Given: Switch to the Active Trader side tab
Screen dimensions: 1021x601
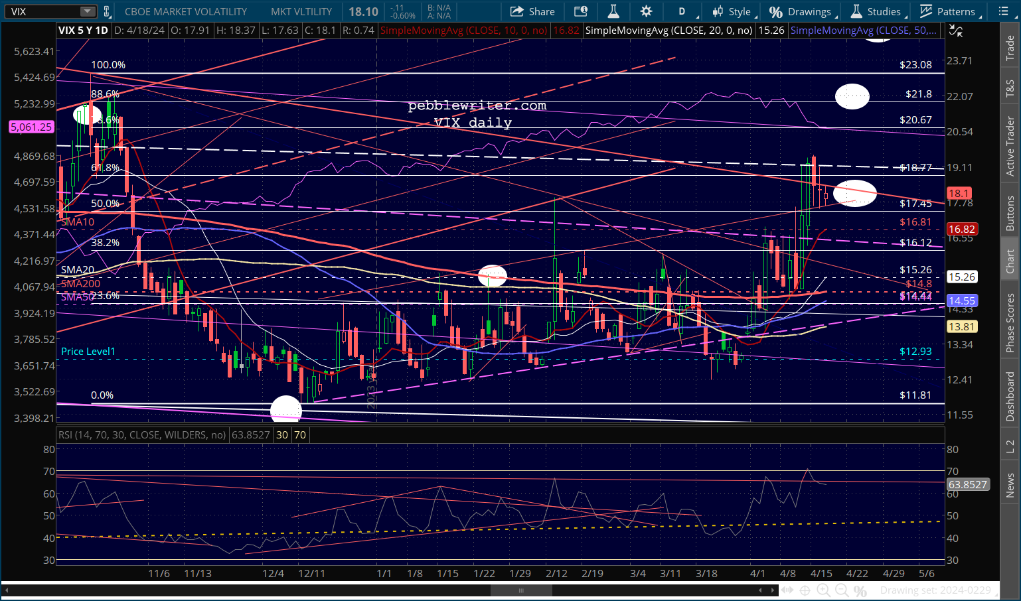Looking at the screenshot, I should [1010, 146].
